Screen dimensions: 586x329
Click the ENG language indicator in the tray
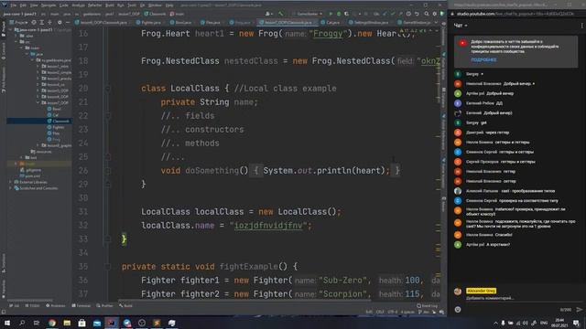[544, 323]
